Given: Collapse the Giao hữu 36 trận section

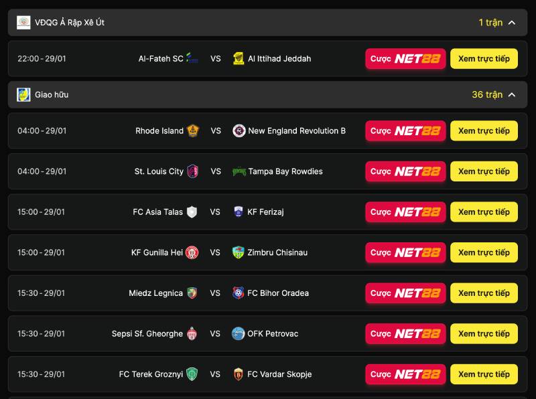Looking at the screenshot, I should [x=512, y=94].
